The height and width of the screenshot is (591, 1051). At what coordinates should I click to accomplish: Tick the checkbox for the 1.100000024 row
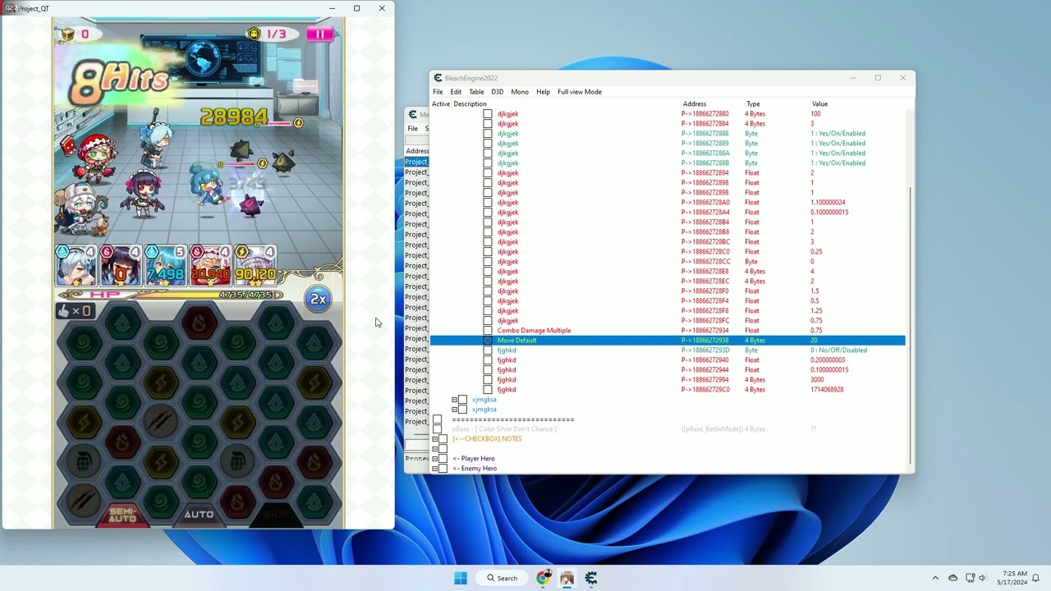[x=488, y=203]
